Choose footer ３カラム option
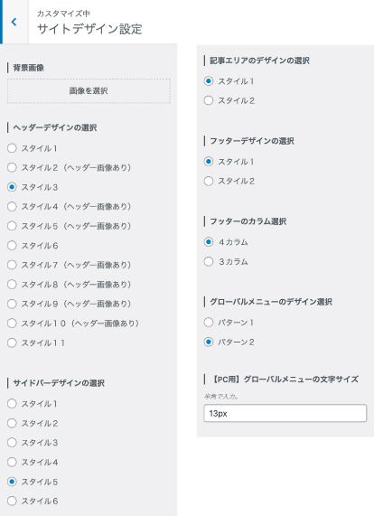 tap(209, 262)
